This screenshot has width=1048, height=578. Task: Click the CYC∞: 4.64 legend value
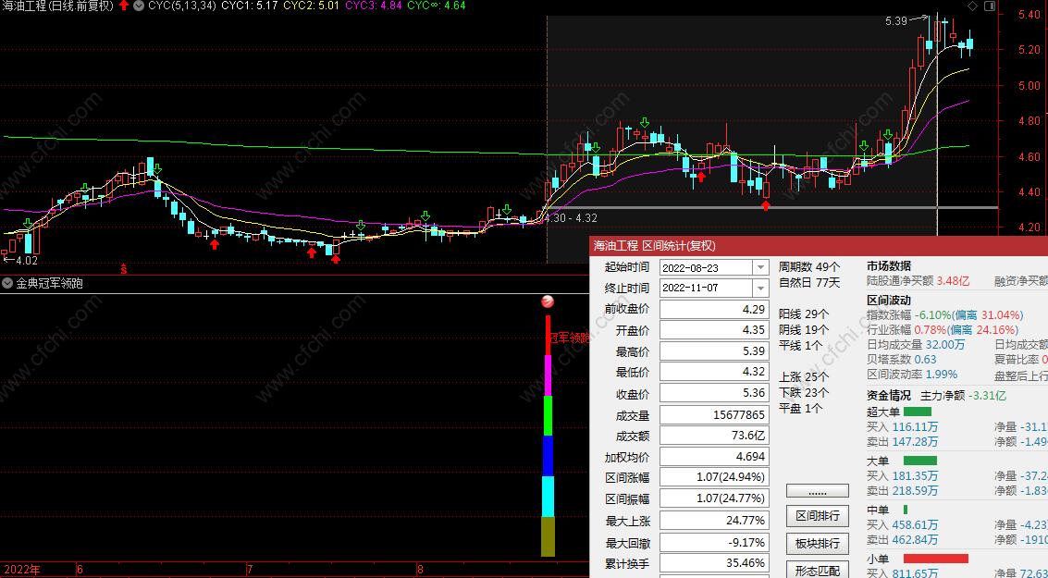[x=437, y=6]
